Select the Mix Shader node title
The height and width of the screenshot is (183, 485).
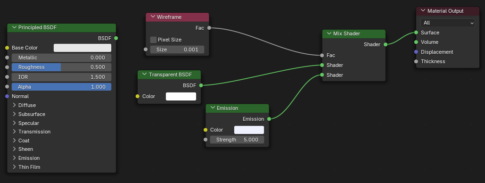[x=346, y=33]
